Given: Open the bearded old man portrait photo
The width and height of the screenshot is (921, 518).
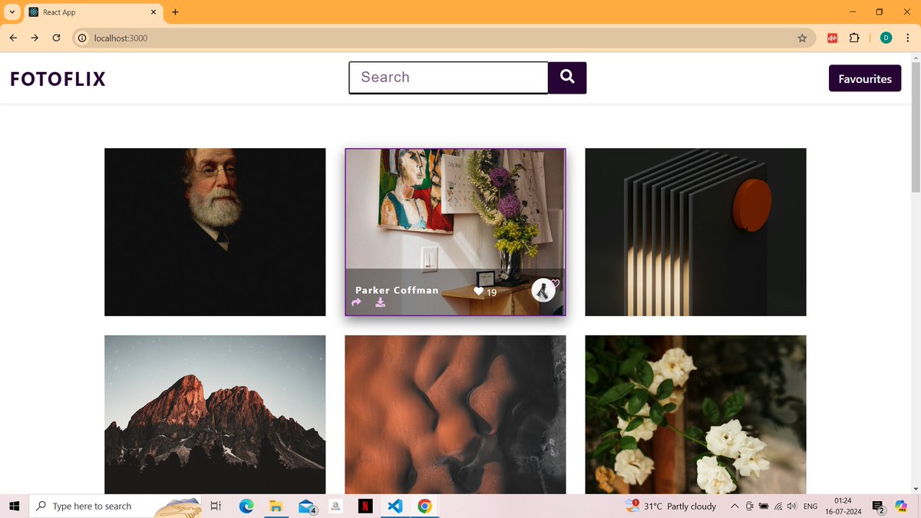Looking at the screenshot, I should click(x=215, y=232).
